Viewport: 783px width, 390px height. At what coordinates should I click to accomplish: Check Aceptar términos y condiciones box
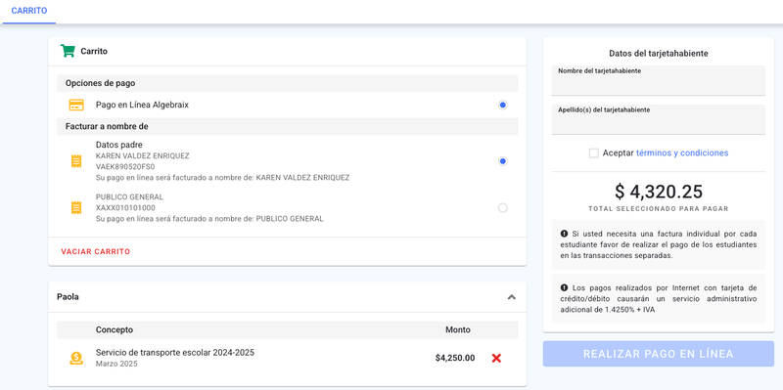point(594,153)
